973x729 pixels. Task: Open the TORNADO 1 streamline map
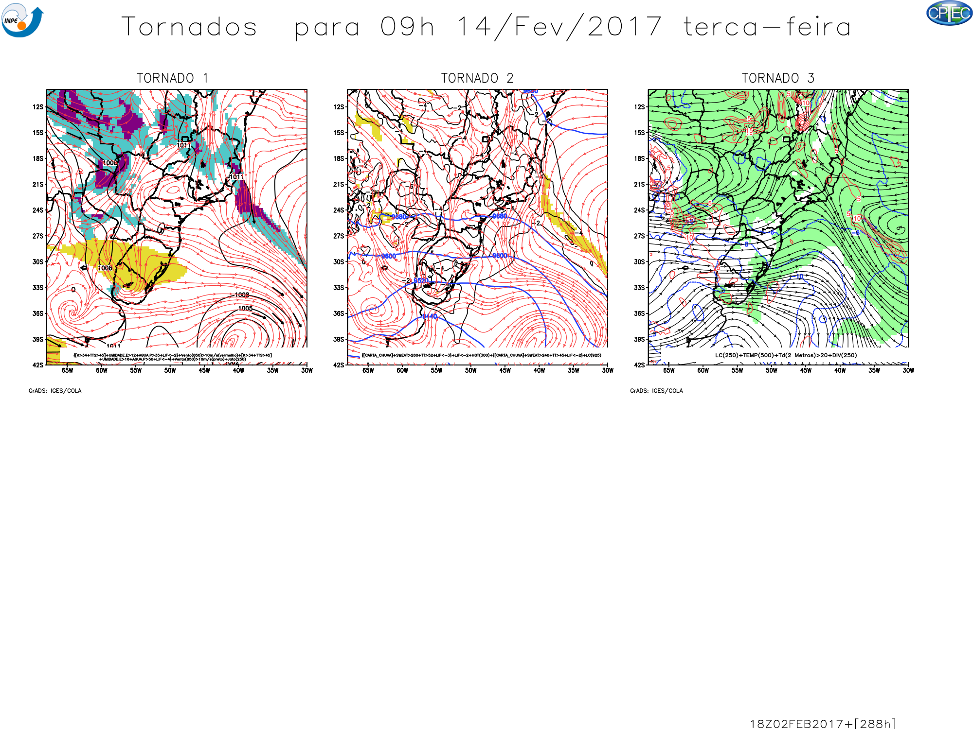click(177, 227)
